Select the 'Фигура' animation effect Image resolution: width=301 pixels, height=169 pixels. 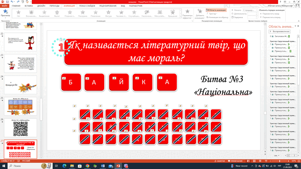[108, 13]
